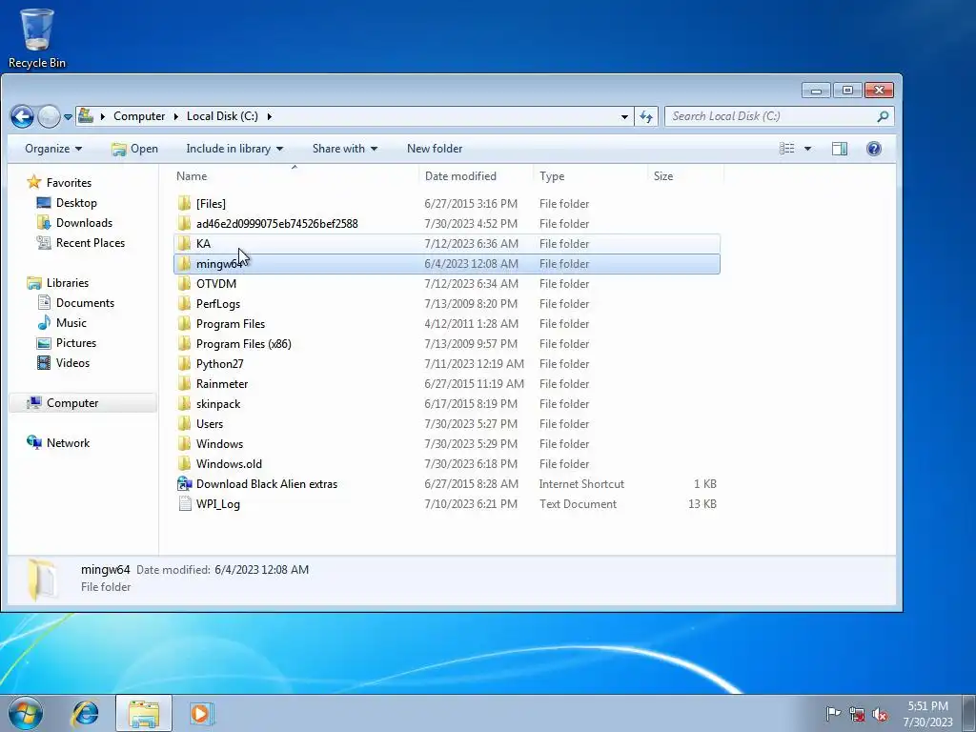Select the Users folder icon
Image resolution: width=976 pixels, height=732 pixels.
(x=184, y=424)
